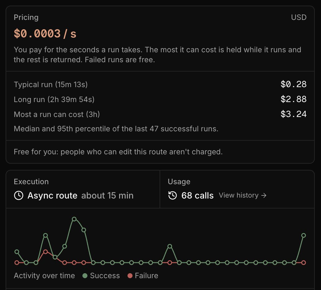The width and height of the screenshot is (321, 290).
Task: Click the Usage heading
Action: (179, 182)
